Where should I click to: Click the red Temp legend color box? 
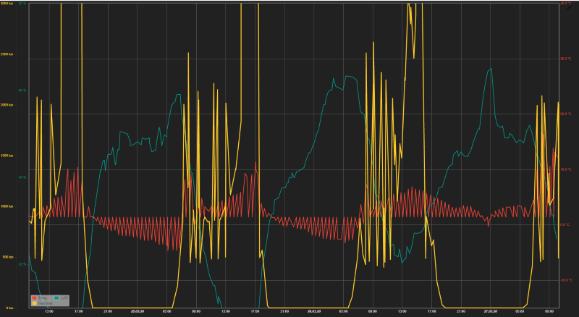point(34,297)
